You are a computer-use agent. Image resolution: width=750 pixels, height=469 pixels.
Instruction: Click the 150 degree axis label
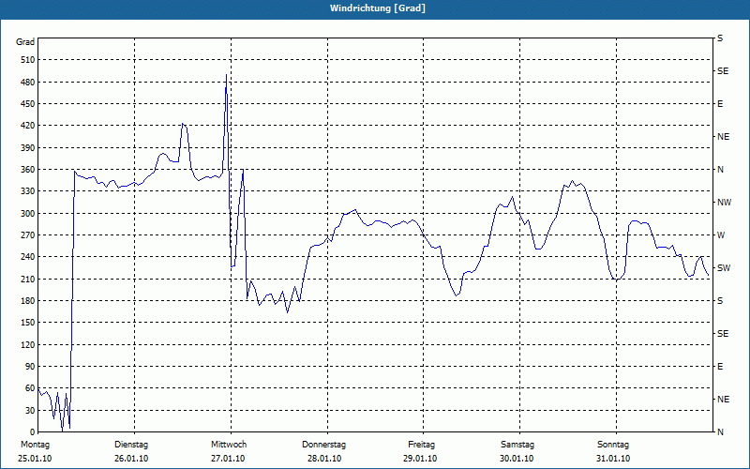point(28,323)
